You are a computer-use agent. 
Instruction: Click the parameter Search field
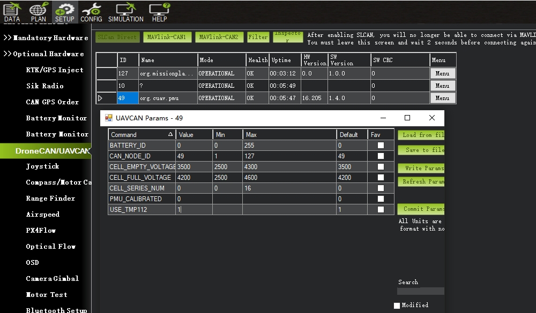[x=420, y=291]
